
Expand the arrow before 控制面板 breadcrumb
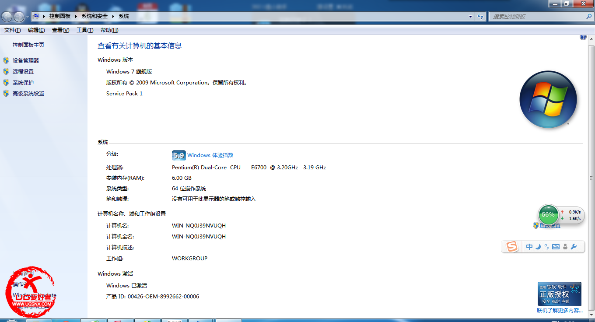44,16
